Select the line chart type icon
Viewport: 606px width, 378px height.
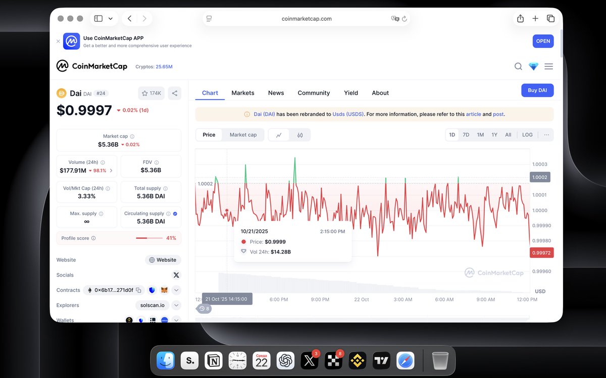(279, 135)
